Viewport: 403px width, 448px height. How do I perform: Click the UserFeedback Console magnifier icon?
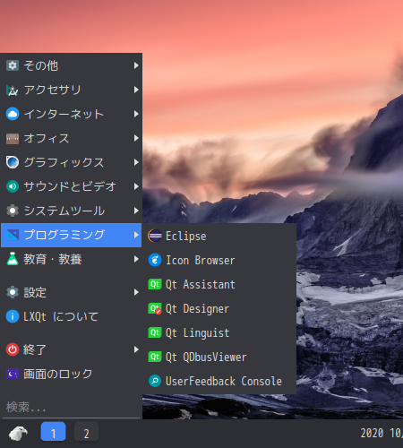tap(155, 381)
